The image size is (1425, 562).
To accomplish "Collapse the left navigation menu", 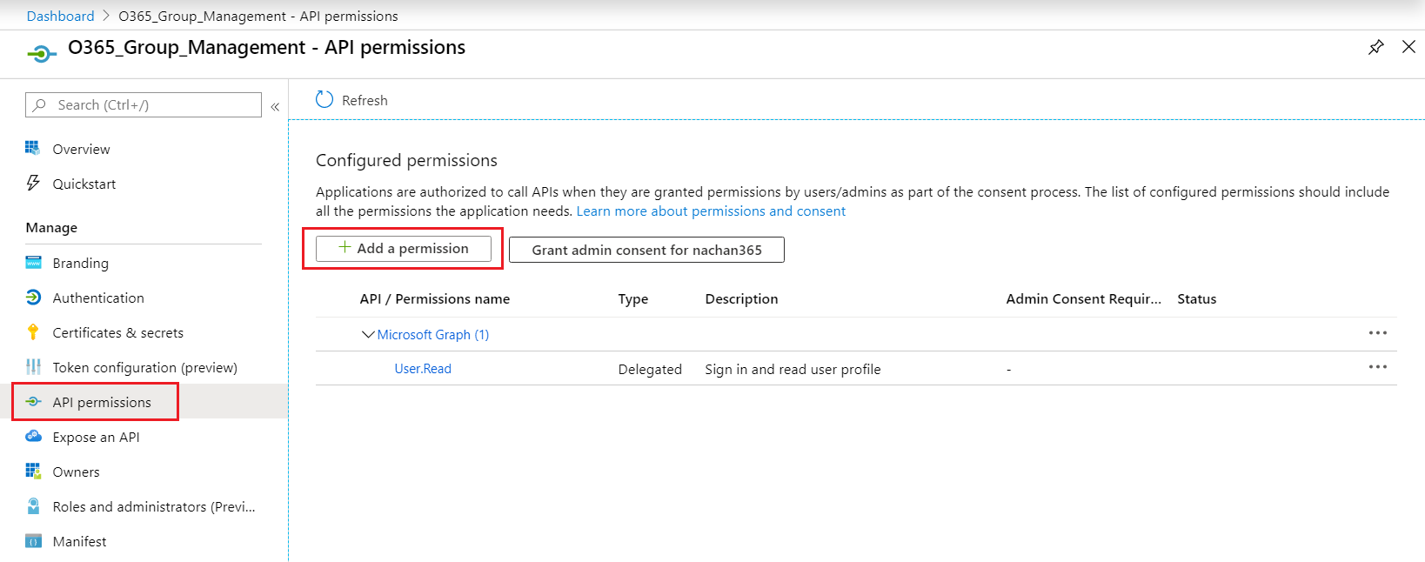I will click(x=275, y=106).
